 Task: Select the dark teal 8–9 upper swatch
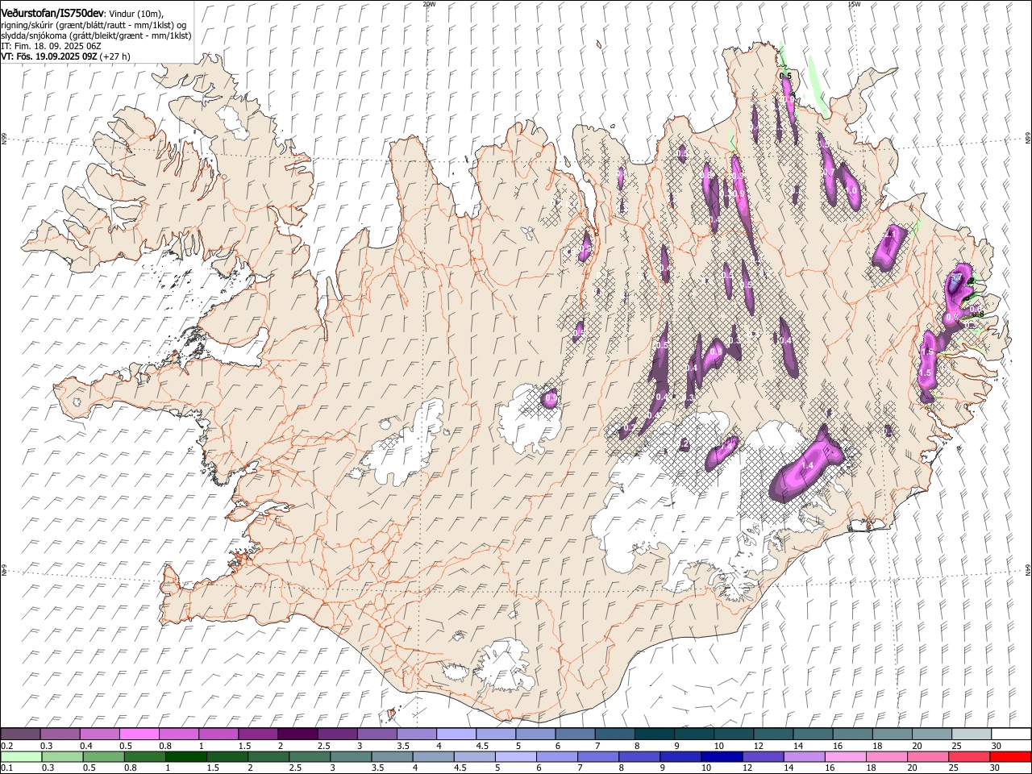pyautogui.click(x=653, y=734)
